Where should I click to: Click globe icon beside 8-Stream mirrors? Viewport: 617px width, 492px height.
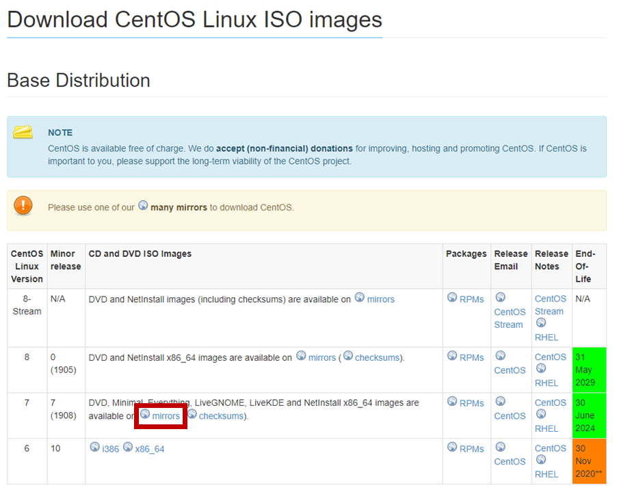coord(360,297)
